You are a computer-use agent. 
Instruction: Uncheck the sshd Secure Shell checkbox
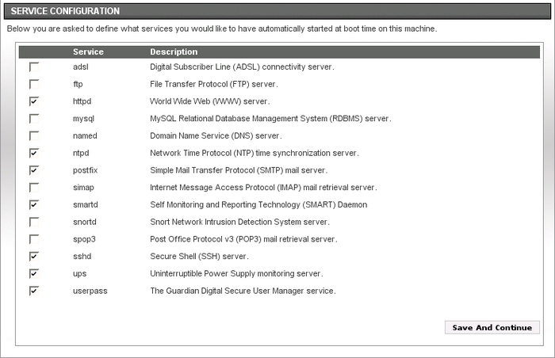[x=34, y=257]
